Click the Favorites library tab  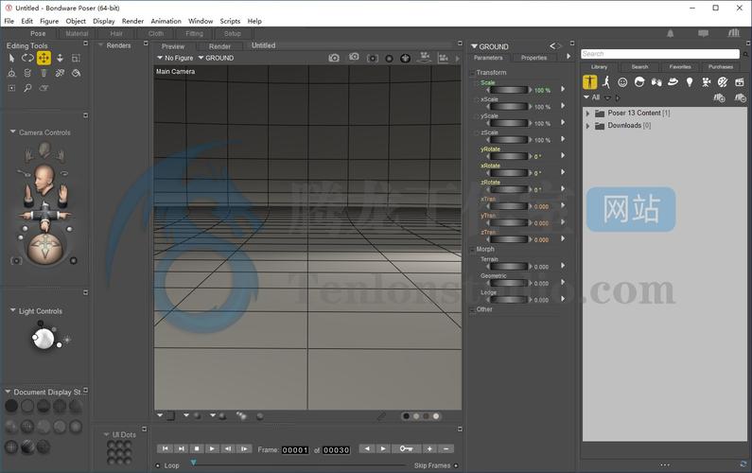click(x=680, y=66)
